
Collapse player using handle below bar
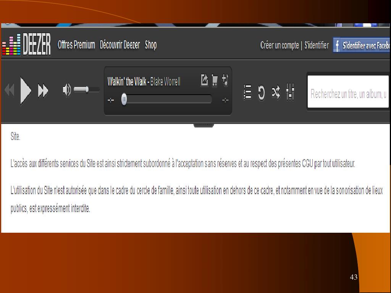204,125
